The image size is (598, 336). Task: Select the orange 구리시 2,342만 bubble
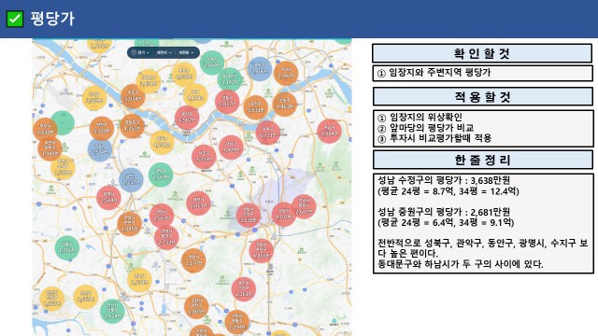[x=286, y=73]
